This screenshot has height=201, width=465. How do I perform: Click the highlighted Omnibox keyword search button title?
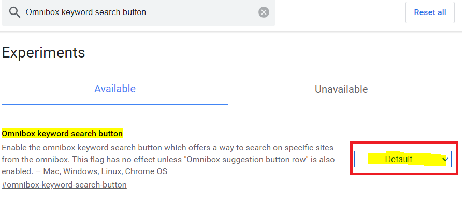pyautogui.click(x=62, y=134)
